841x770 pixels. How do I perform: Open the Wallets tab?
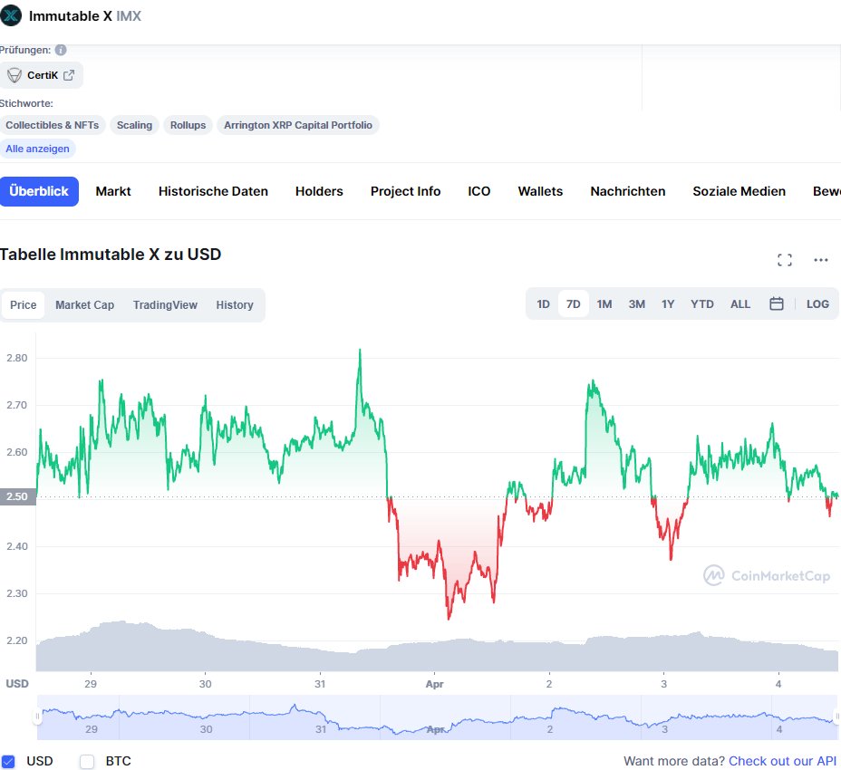pyautogui.click(x=540, y=191)
